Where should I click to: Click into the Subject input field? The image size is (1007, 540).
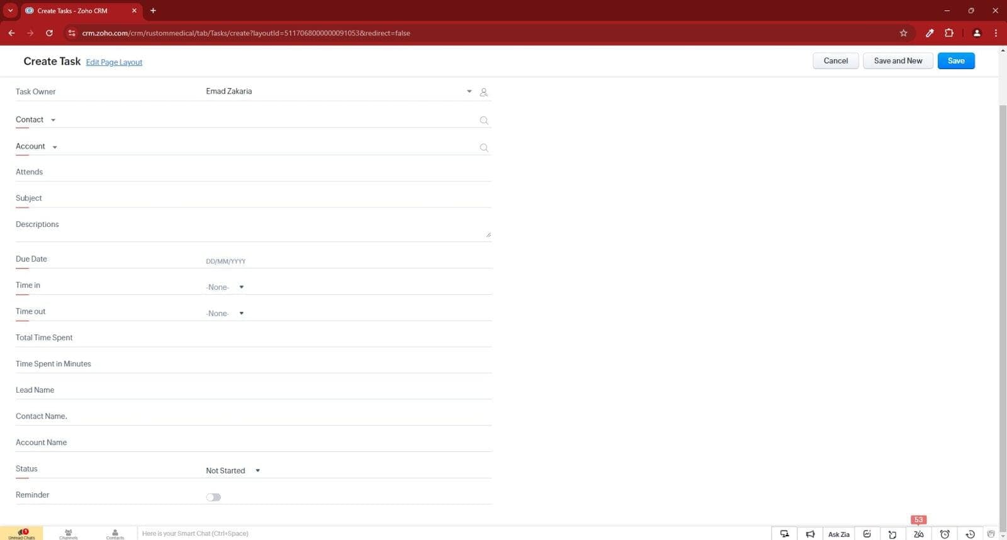pos(348,199)
